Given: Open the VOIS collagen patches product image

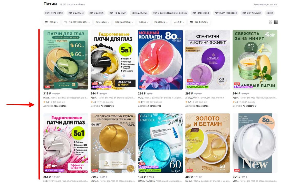Looking at the screenshot, I should (x=160, y=60).
